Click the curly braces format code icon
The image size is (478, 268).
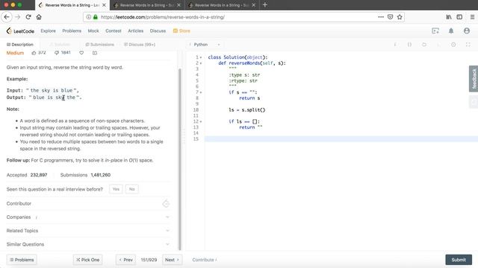tap(409, 45)
